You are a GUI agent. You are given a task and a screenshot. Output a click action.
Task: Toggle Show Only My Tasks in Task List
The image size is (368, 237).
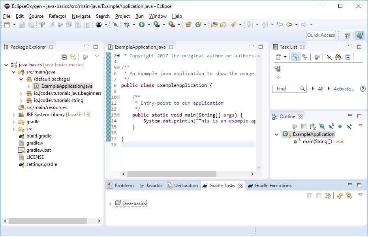(x=338, y=57)
